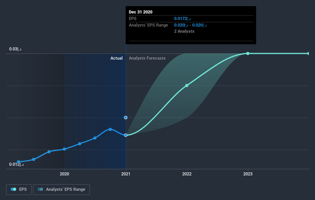This screenshot has height=200, width=315.
Task: Click the peak EPS point before 2021
Action: (110, 129)
